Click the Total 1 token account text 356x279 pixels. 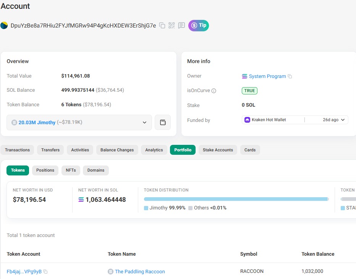coord(31,235)
